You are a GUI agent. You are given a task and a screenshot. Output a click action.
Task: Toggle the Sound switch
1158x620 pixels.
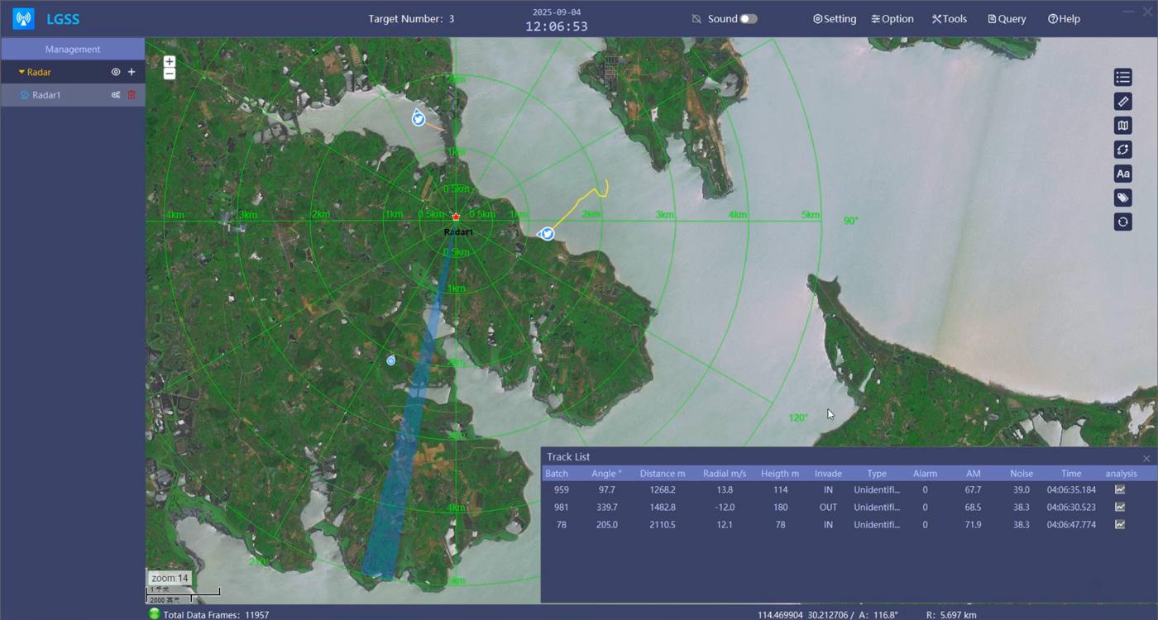pos(748,19)
